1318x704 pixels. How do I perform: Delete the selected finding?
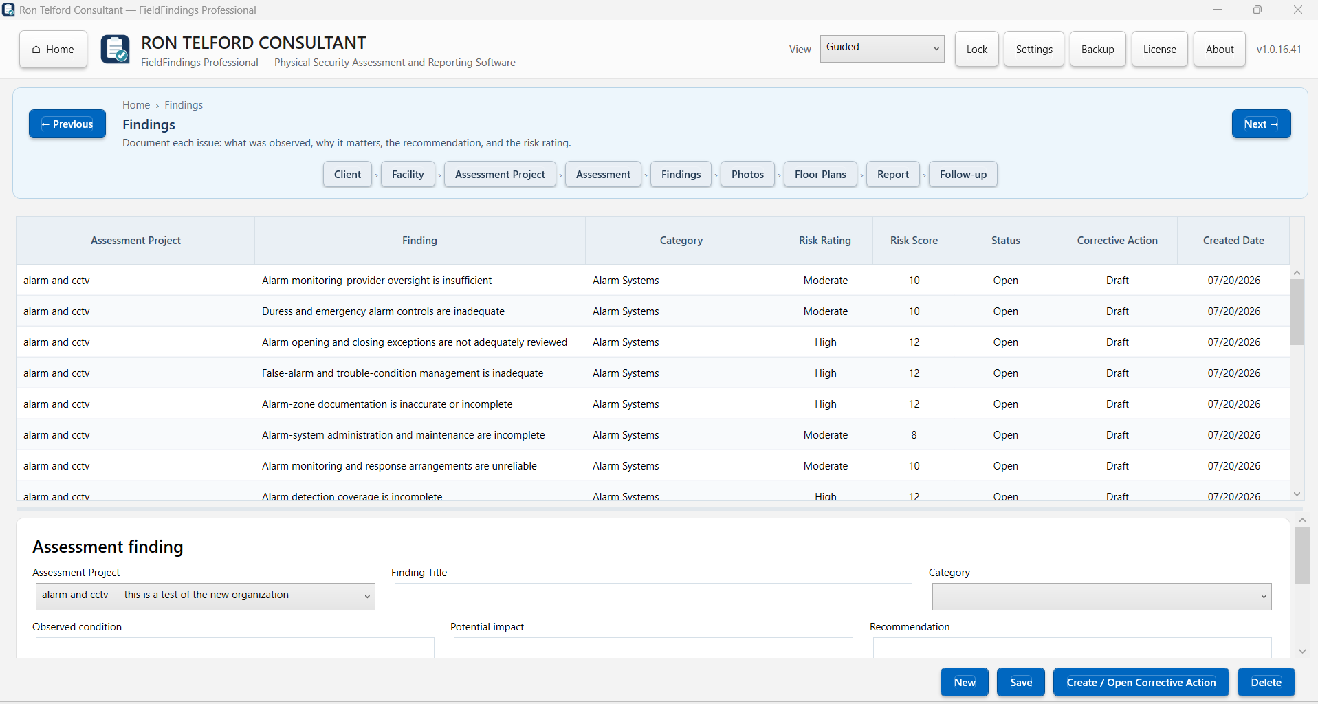tap(1266, 682)
